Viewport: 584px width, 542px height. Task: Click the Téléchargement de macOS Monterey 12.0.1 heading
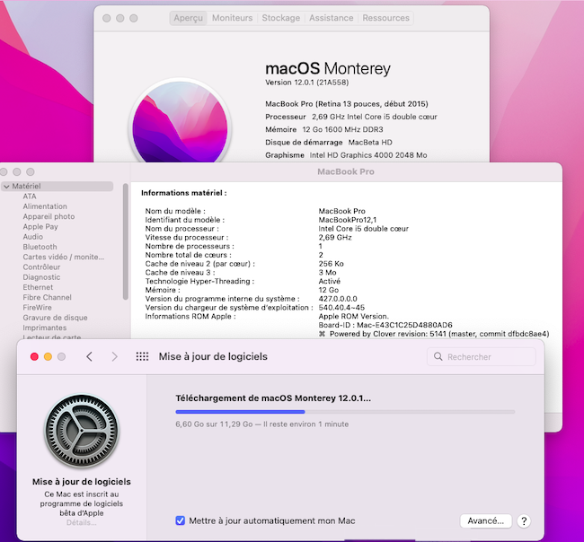coord(273,398)
